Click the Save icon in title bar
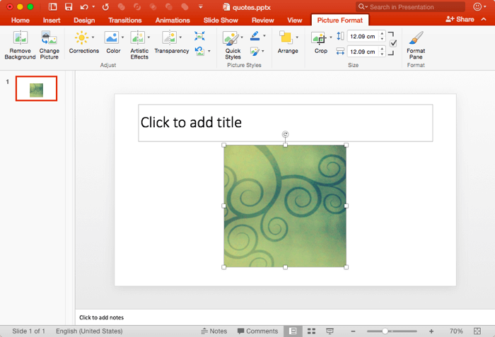The image size is (495, 337). tap(69, 7)
